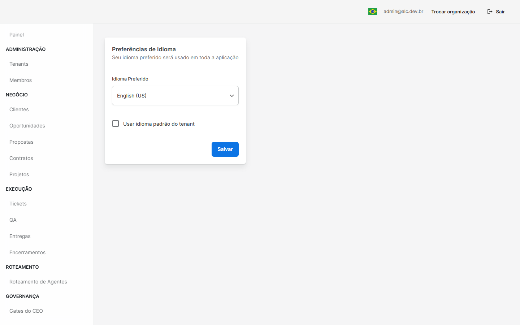Click the Brazil flag language icon

pos(373,12)
